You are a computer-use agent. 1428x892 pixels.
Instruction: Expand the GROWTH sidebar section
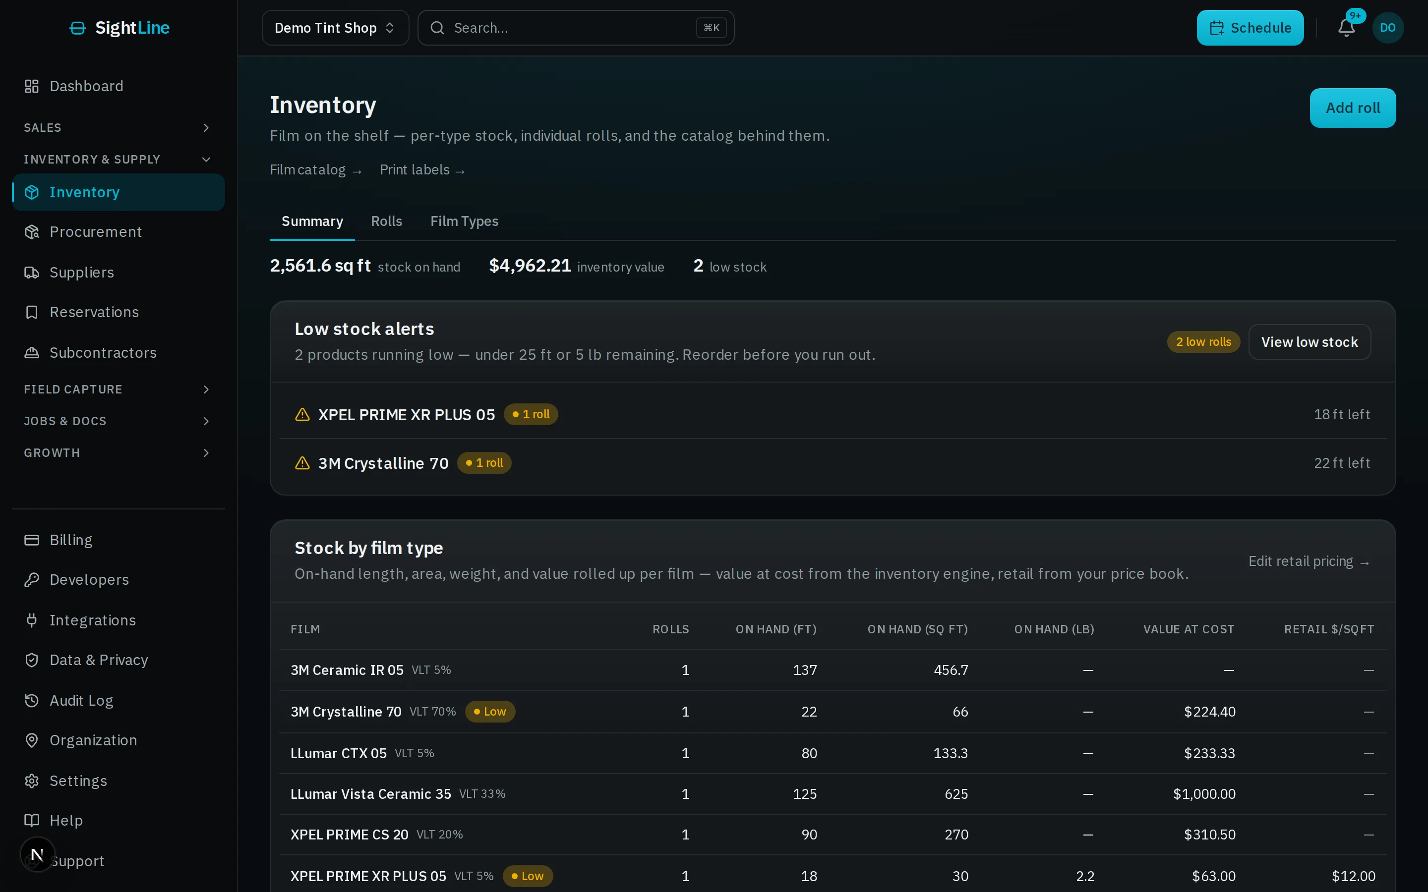click(x=118, y=453)
